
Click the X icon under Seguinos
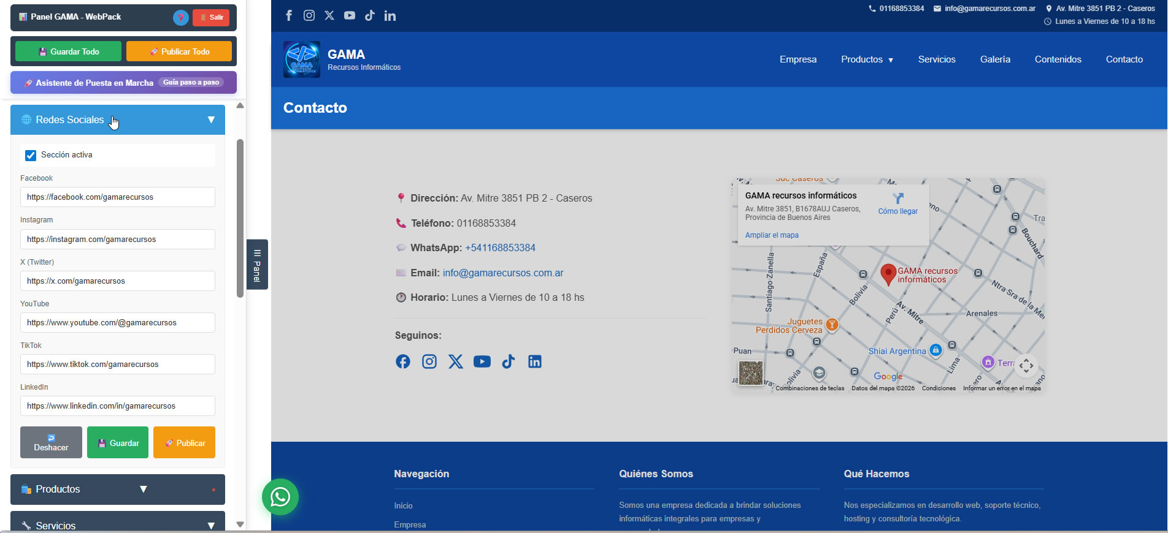click(456, 361)
